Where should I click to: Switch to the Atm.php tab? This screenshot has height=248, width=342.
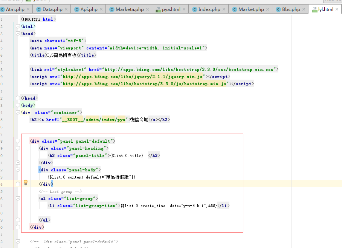click(x=15, y=9)
